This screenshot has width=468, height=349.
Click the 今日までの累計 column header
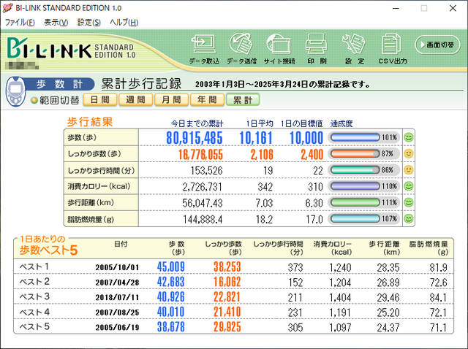coord(197,123)
